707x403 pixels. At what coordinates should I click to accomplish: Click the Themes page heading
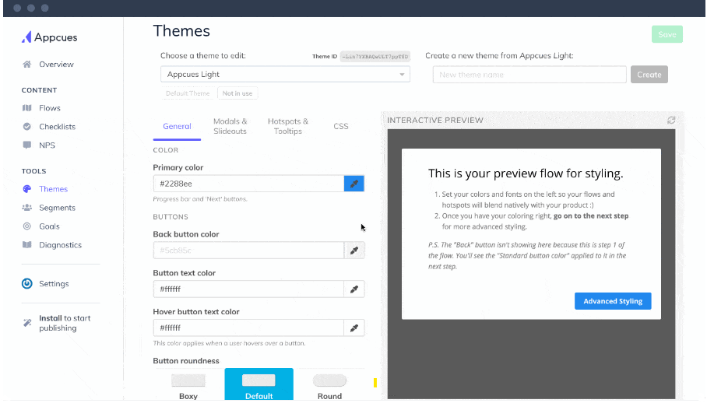click(181, 30)
